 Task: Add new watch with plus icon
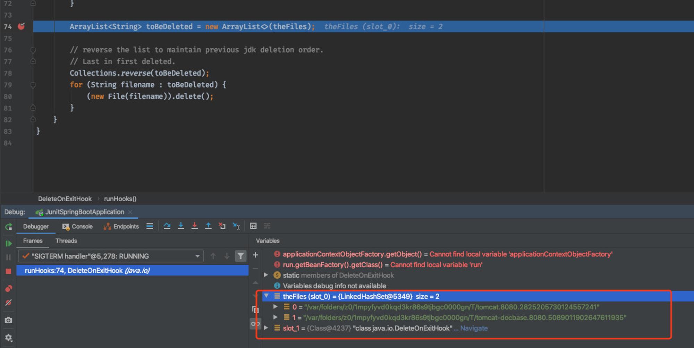255,255
